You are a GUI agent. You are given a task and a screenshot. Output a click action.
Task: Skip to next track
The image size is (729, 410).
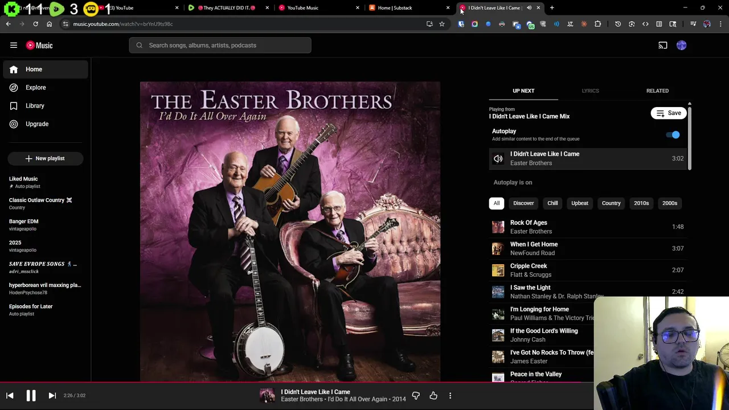(52, 395)
